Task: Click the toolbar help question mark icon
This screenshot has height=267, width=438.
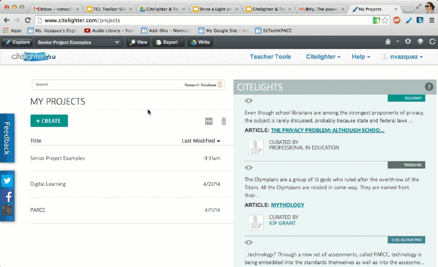Action: pyautogui.click(x=420, y=42)
